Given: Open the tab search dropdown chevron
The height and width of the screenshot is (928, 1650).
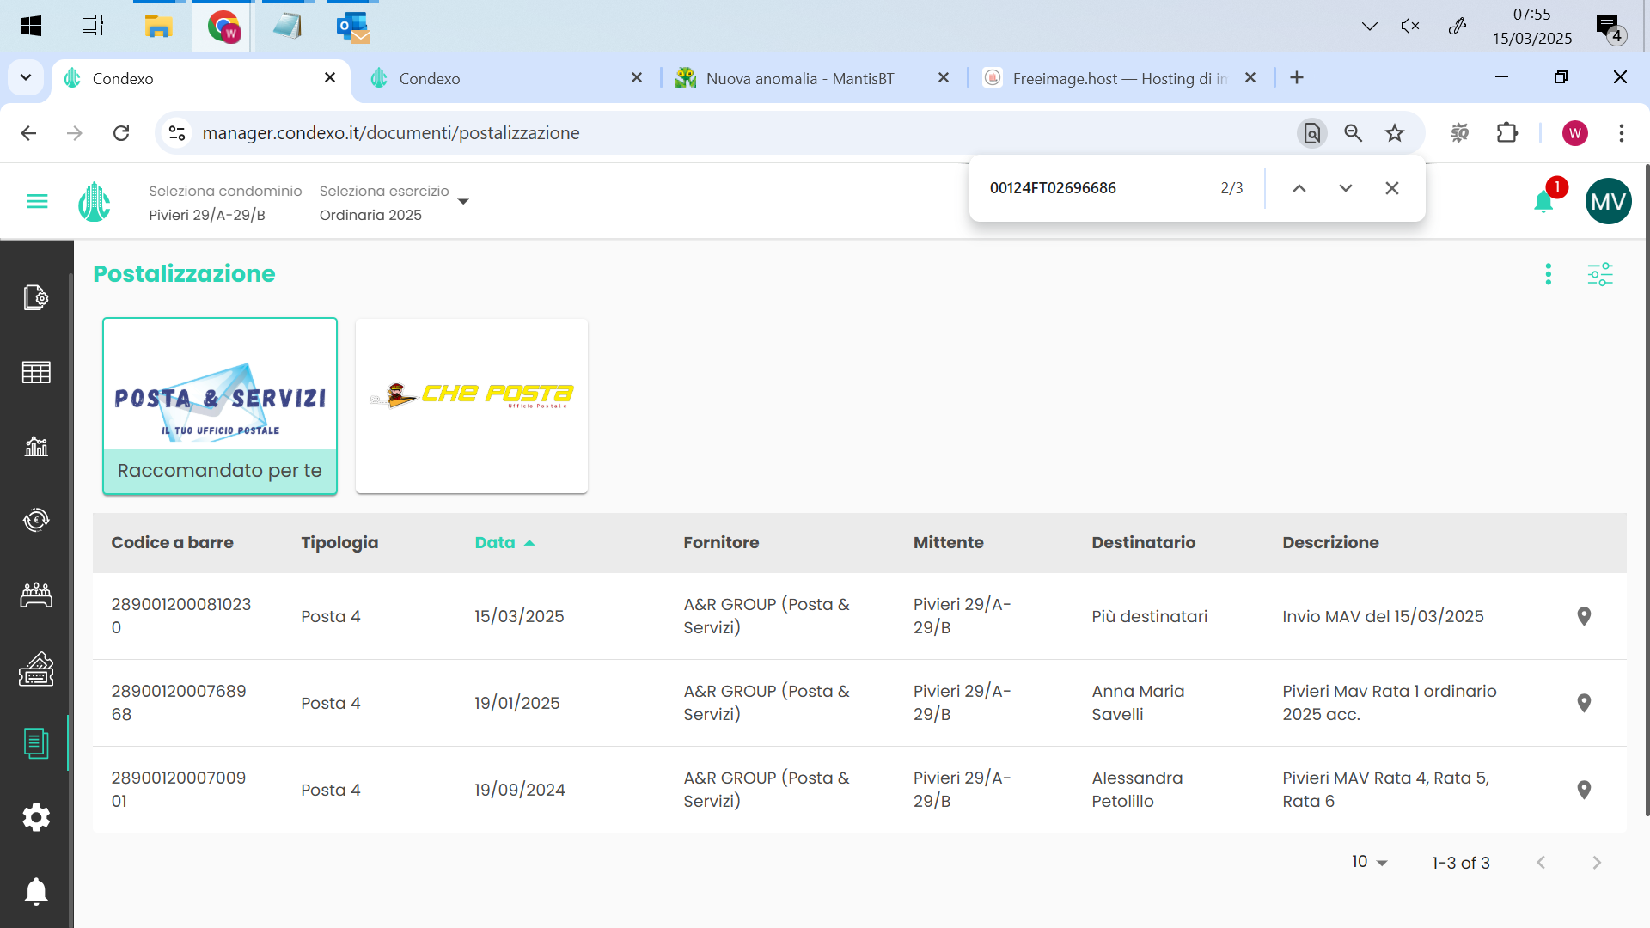Looking at the screenshot, I should pos(26,78).
